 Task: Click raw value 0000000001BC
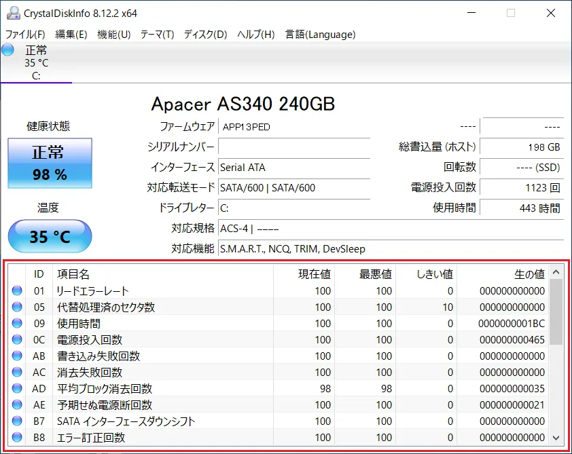[x=512, y=324]
